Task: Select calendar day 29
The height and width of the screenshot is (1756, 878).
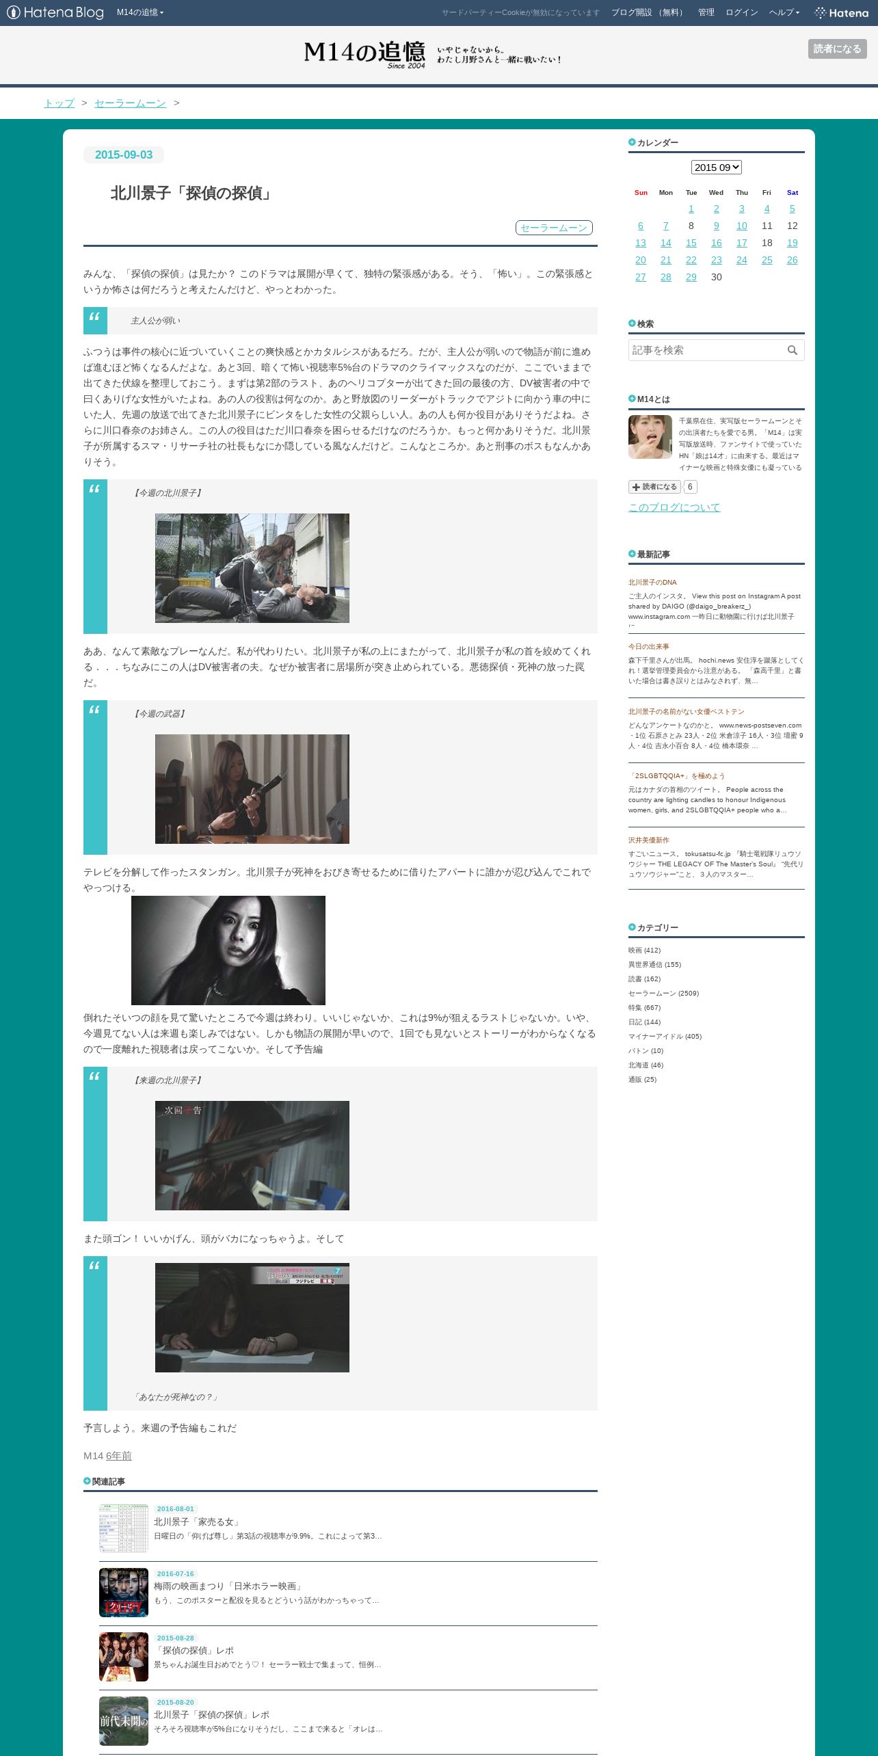Action: tap(691, 277)
